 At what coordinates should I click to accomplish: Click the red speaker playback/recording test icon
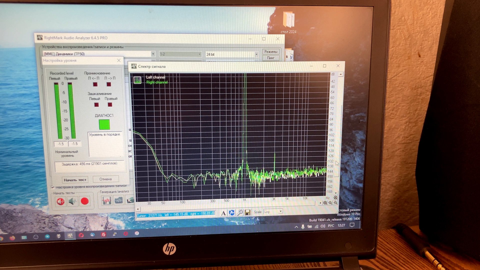61,201
